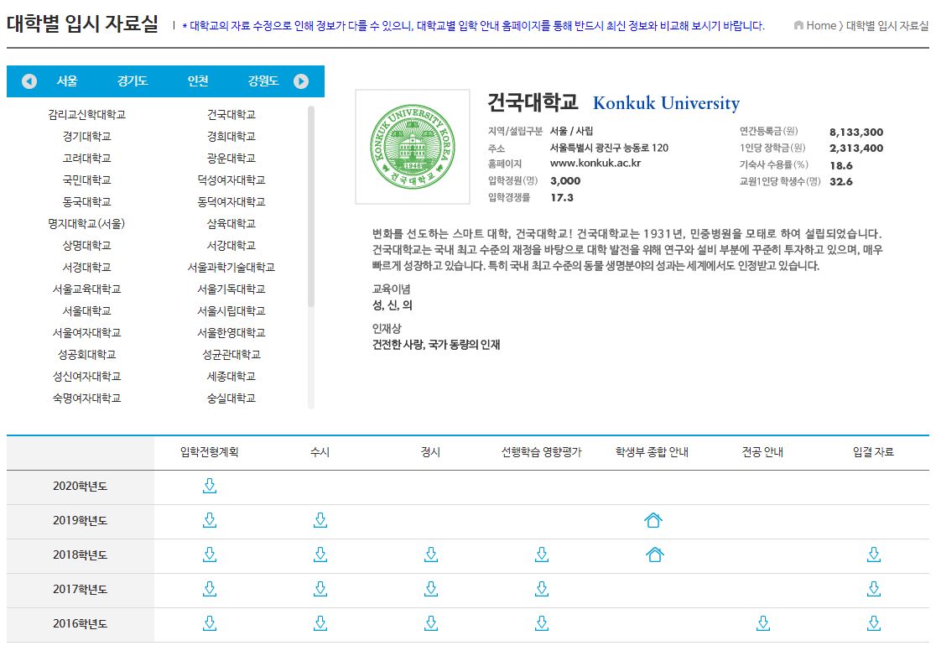Open 2019학년도 학생부 종합 안내 home icon
The width and height of the screenshot is (936, 651).
point(653,520)
